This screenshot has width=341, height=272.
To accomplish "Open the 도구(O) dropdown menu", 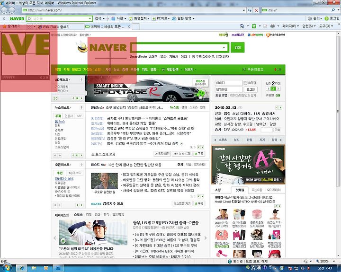I will point(326,26).
